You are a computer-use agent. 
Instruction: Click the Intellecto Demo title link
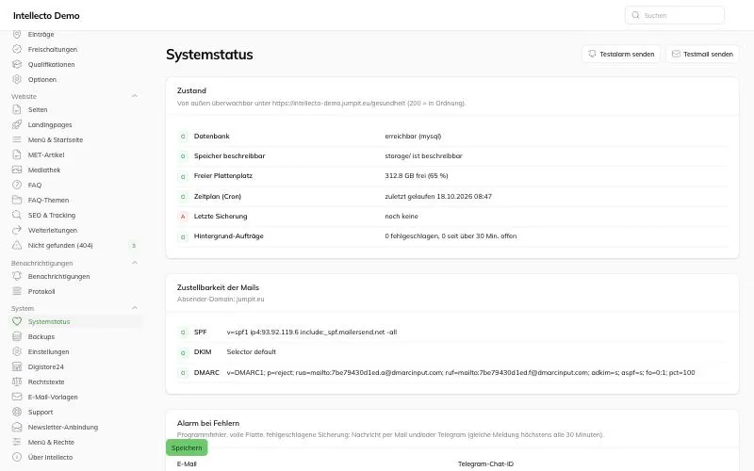click(46, 15)
